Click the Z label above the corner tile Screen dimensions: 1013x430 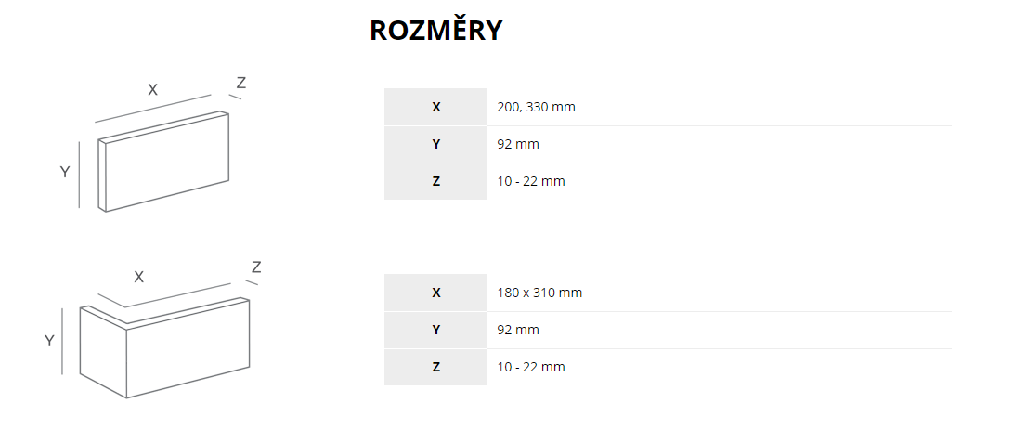point(256,267)
